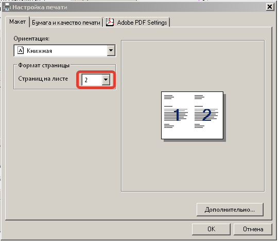The width and height of the screenshot is (279, 241).
Task: Click the Формат страницы group title
Action: click(x=44, y=65)
